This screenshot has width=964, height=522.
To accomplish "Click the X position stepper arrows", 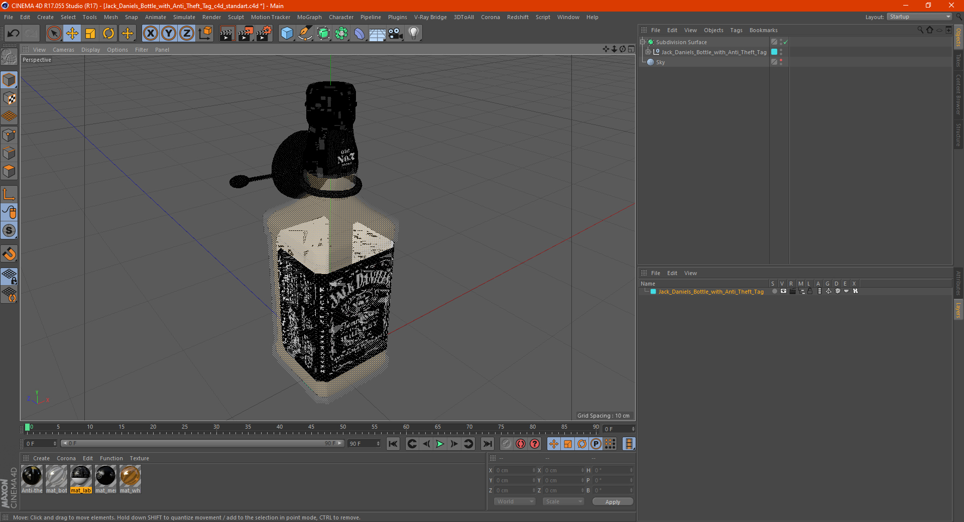I will [534, 470].
